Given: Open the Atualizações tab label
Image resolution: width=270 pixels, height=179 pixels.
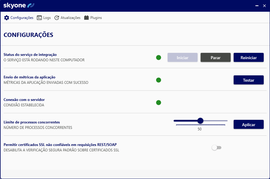Looking at the screenshot, I should 71,18.
